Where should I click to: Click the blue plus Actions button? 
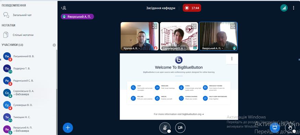tap(68, 127)
